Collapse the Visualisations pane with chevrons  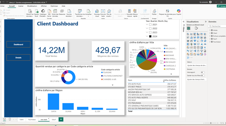206,22
